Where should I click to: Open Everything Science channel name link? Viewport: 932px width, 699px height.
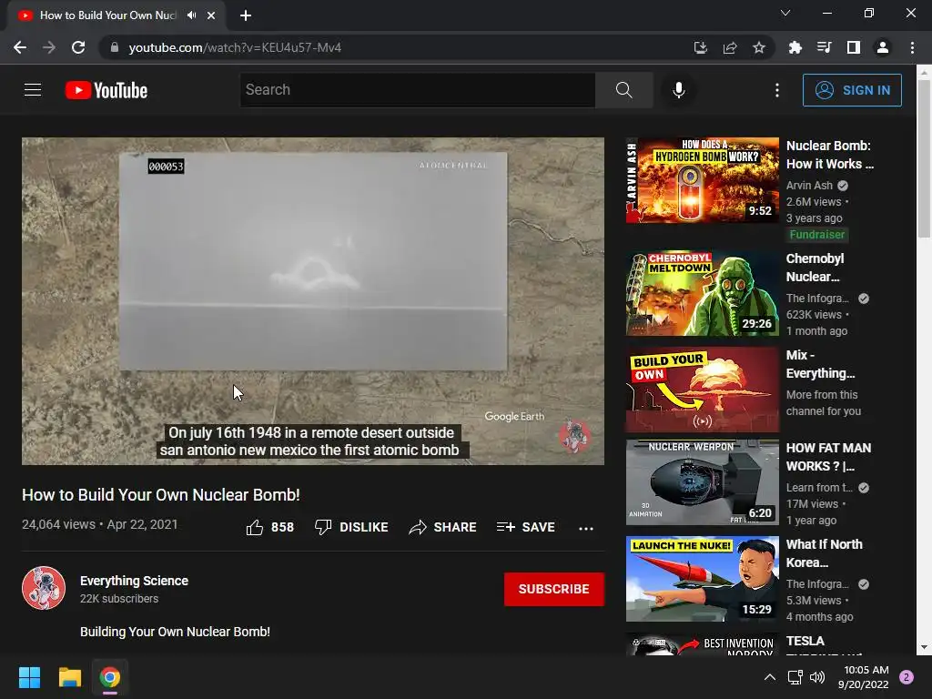click(135, 581)
